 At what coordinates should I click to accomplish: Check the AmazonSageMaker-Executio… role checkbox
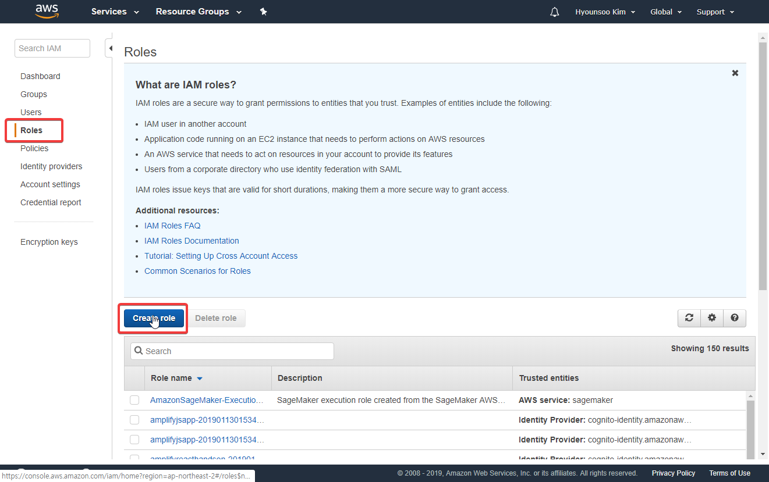(x=134, y=400)
